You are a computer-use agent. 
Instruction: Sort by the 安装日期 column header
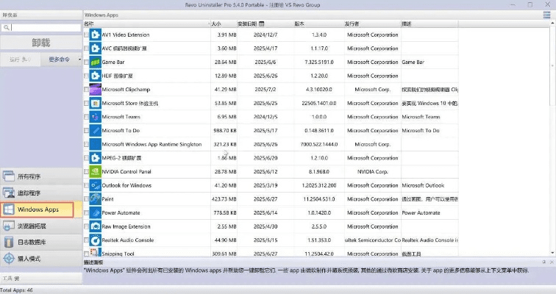265,24
